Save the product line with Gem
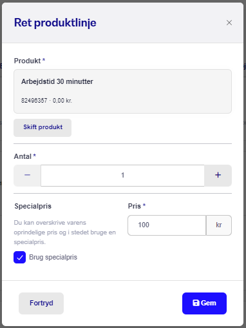The height and width of the screenshot is (328, 246). 204,303
